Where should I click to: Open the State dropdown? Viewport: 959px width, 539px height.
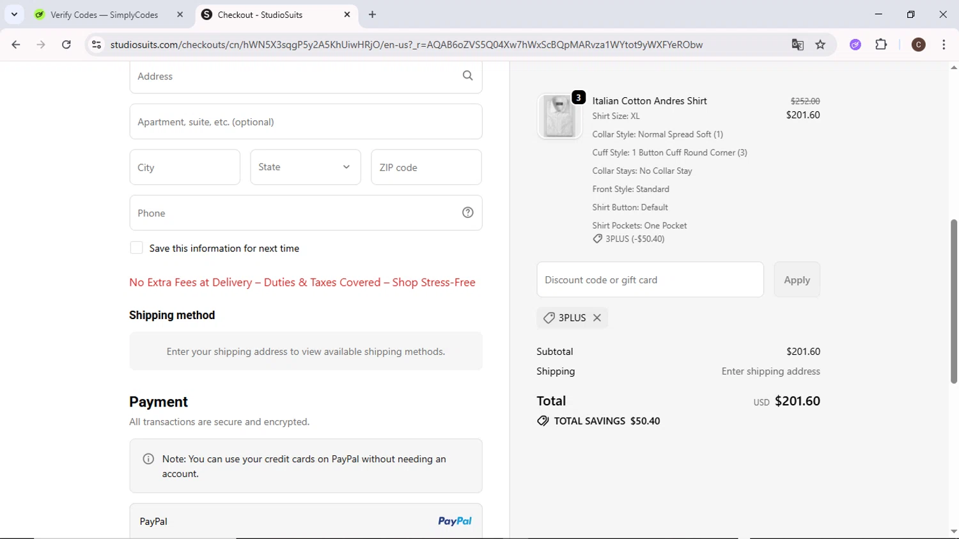click(x=306, y=167)
